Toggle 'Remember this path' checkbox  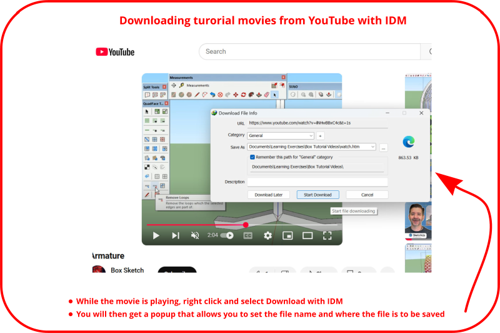(x=252, y=157)
